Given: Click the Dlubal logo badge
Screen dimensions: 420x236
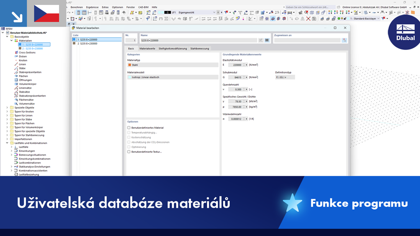Looking at the screenshot, I should pos(404,32).
